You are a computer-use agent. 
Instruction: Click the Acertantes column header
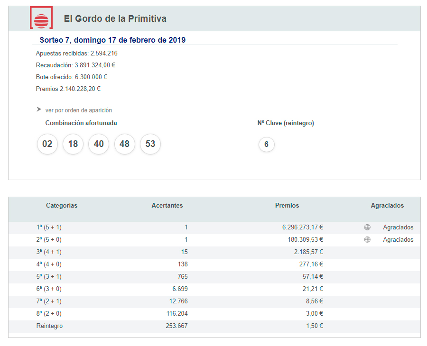167,206
